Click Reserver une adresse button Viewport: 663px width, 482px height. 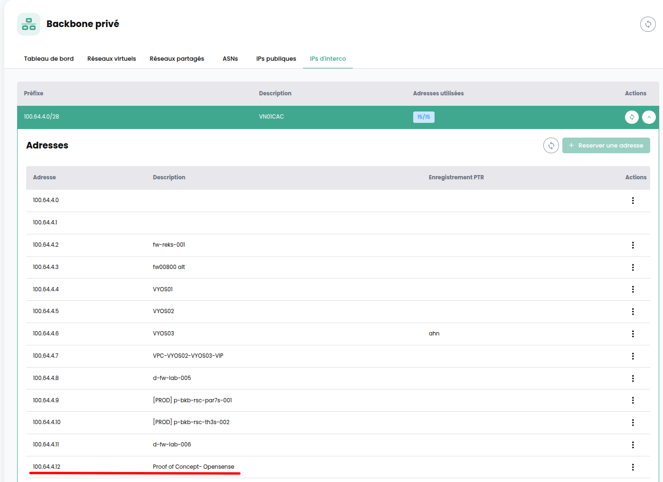pyautogui.click(x=606, y=146)
